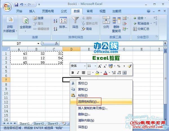Viewport: 169px width, 131px height.
Task: Open font size 11 dropdown
Action: click(x=95, y=66)
